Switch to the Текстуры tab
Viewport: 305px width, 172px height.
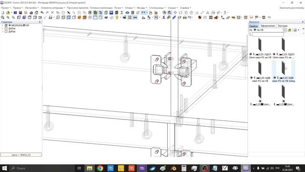pyautogui.click(x=283, y=26)
